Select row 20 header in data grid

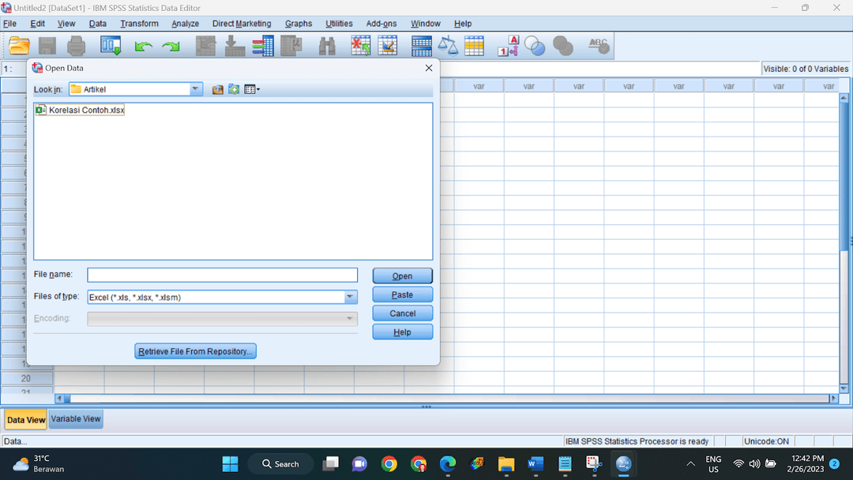tap(26, 378)
